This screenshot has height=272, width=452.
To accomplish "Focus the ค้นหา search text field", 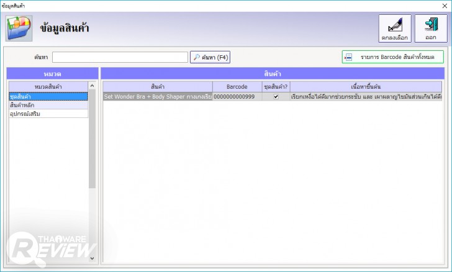I will pyautogui.click(x=120, y=57).
